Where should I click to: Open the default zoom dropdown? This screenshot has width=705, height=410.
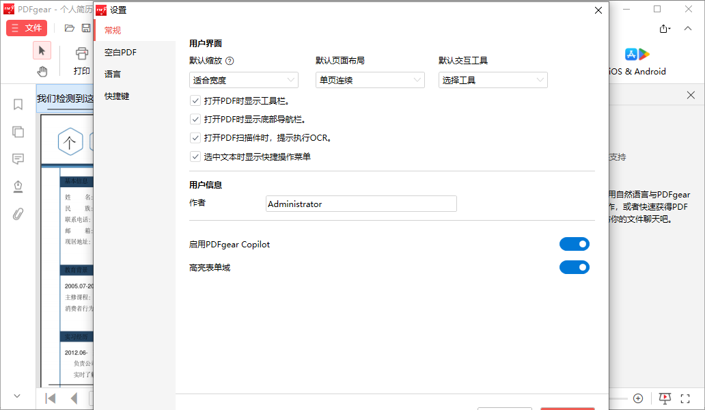(x=244, y=80)
